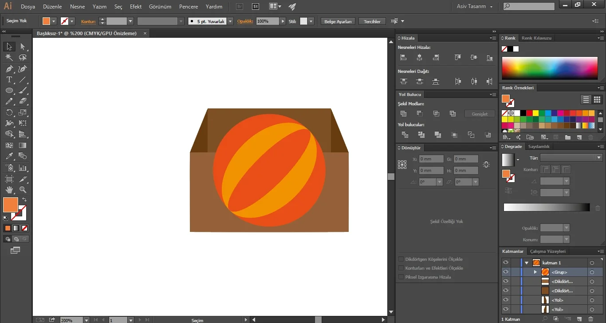Select the Magic Wand tool
Screen dimensions: 606x323
click(9, 57)
